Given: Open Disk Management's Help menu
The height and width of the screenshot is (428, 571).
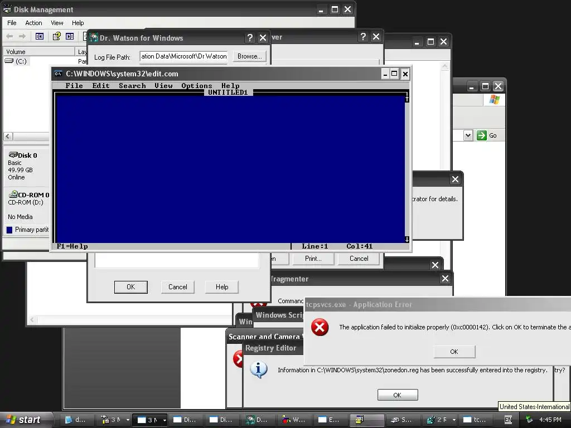Looking at the screenshot, I should (x=78, y=22).
